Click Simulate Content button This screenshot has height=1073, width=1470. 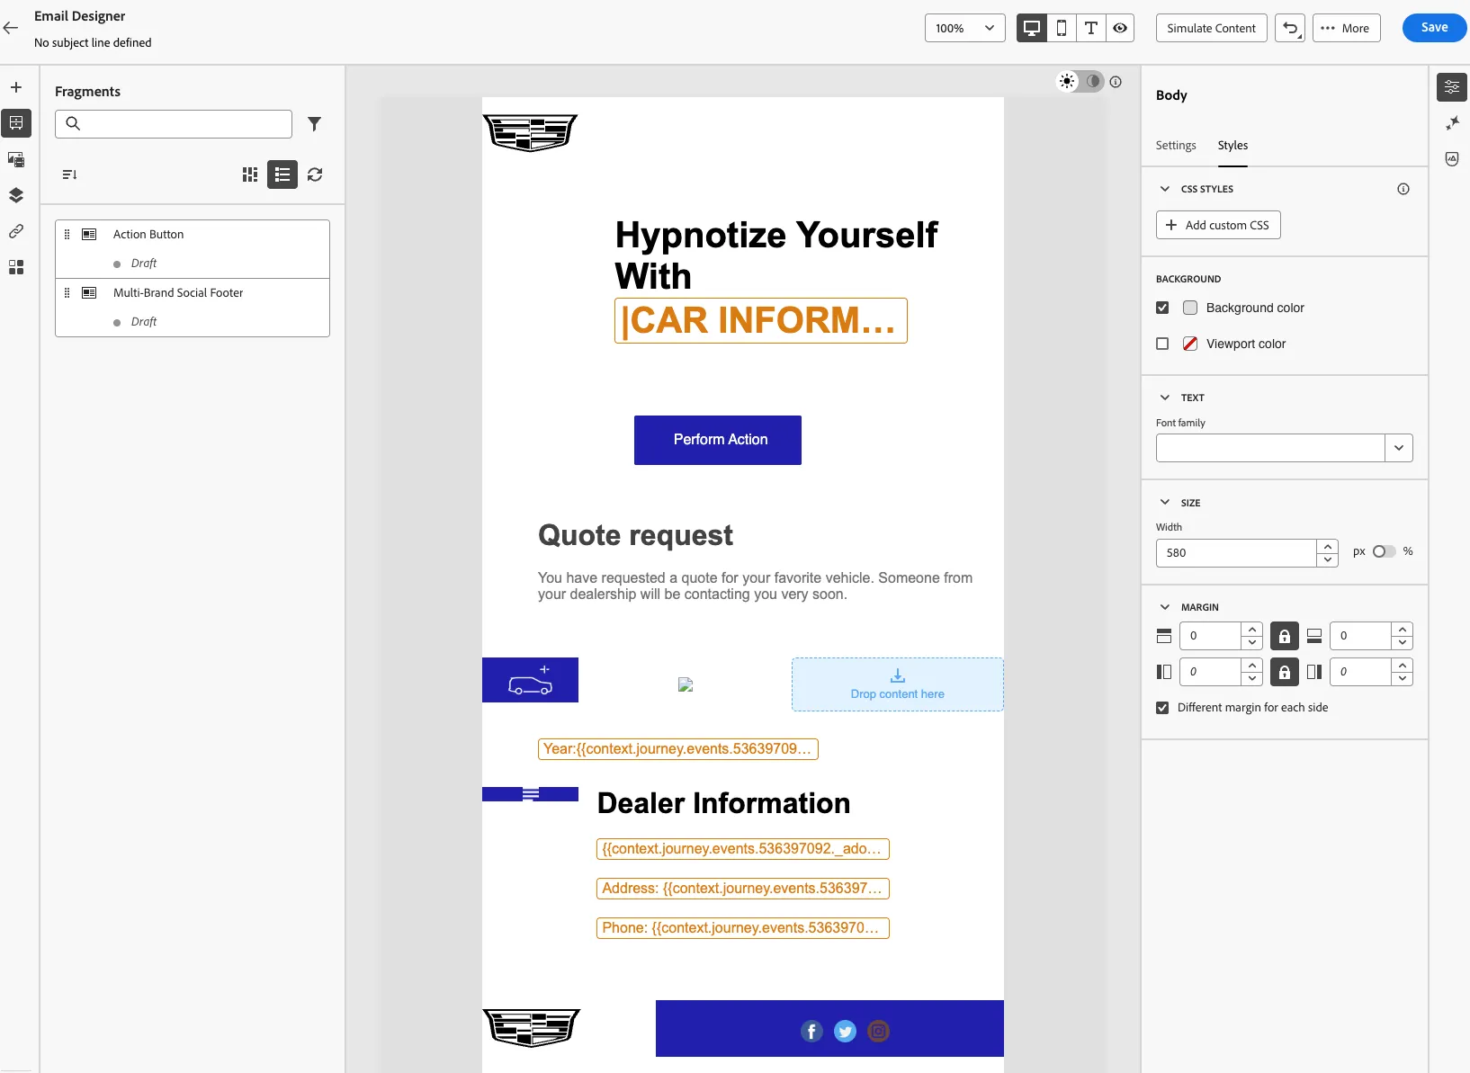pyautogui.click(x=1211, y=28)
